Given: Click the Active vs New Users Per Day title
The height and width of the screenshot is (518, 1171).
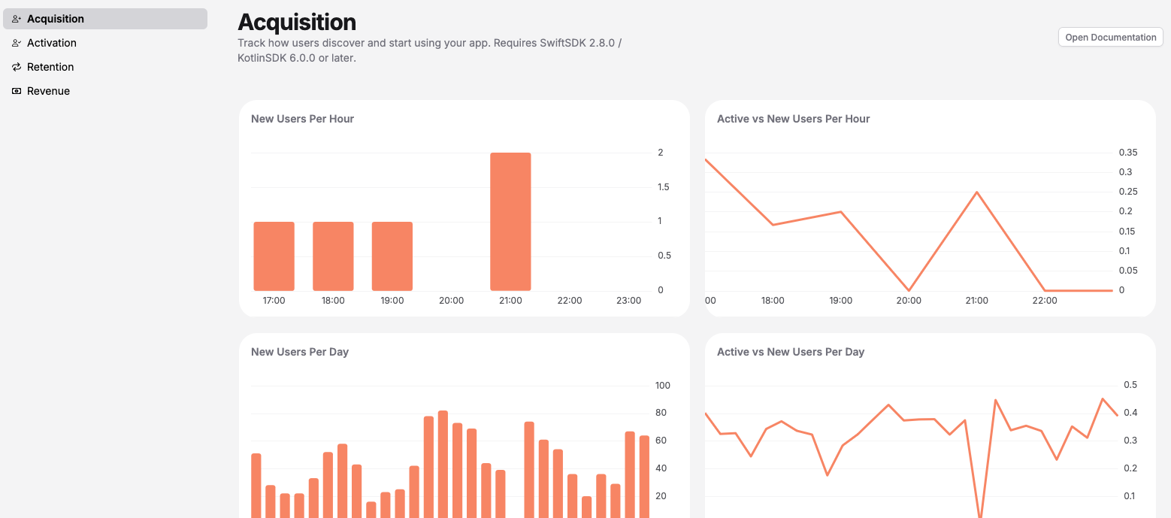Looking at the screenshot, I should tap(789, 352).
